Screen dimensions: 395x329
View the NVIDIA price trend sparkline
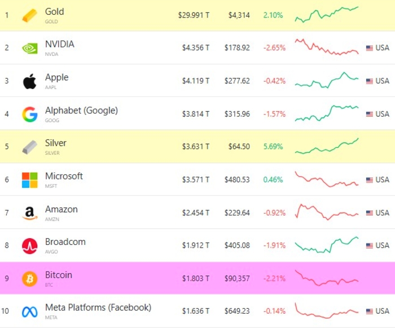[326, 47]
